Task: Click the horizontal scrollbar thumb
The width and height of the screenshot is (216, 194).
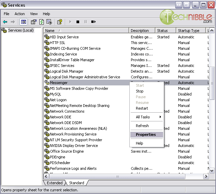Action: tap(117, 177)
